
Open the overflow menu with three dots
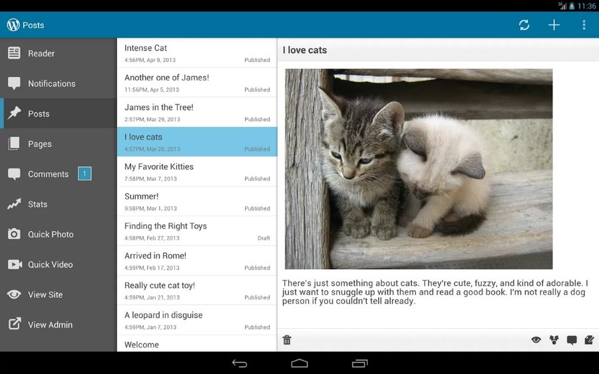pos(584,25)
